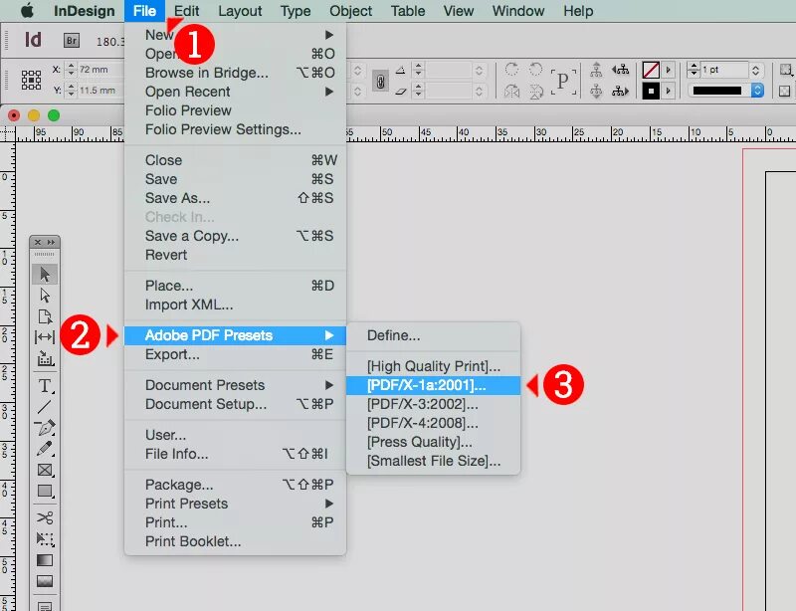Open the Window menu
796x611 pixels.
(518, 11)
